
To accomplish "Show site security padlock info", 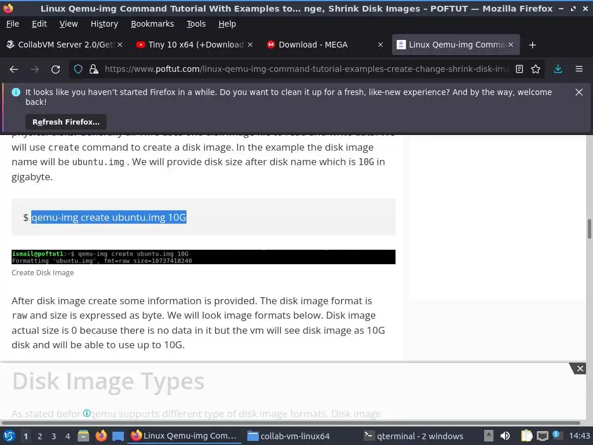I will click(x=94, y=70).
